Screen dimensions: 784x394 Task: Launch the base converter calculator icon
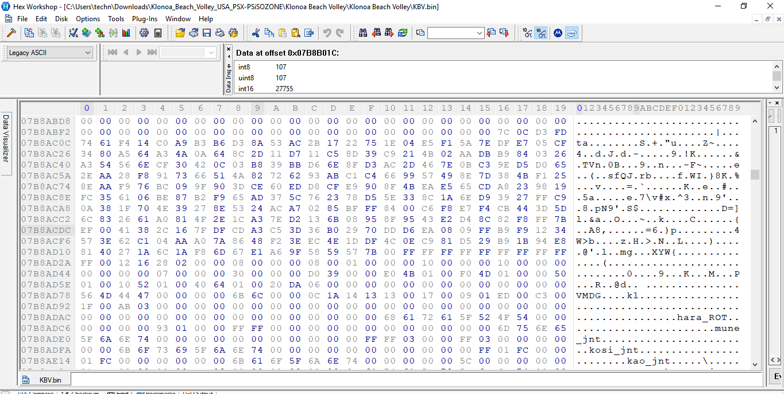point(158,33)
